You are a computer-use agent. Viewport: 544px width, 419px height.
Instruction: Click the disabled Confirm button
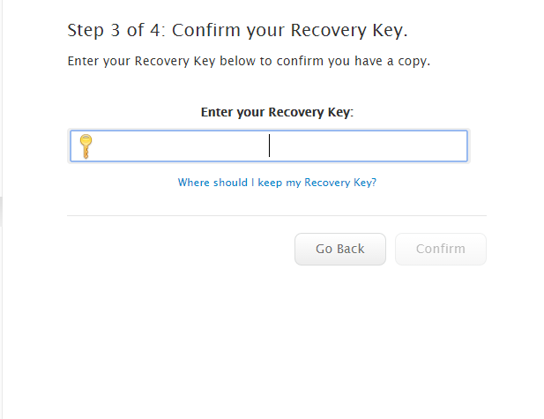coord(441,249)
